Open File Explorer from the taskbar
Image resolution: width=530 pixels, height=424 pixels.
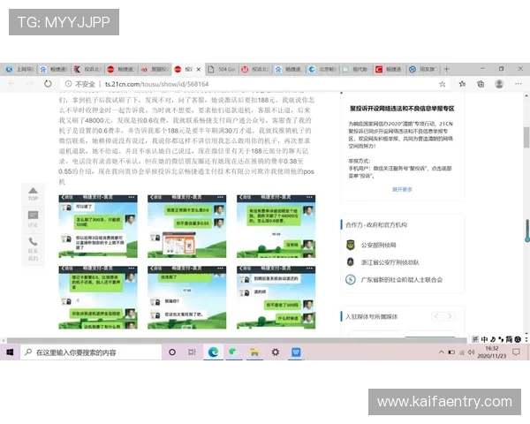(x=254, y=352)
